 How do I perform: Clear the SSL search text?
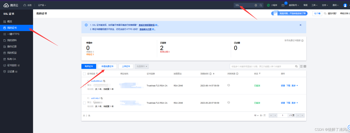256,5
